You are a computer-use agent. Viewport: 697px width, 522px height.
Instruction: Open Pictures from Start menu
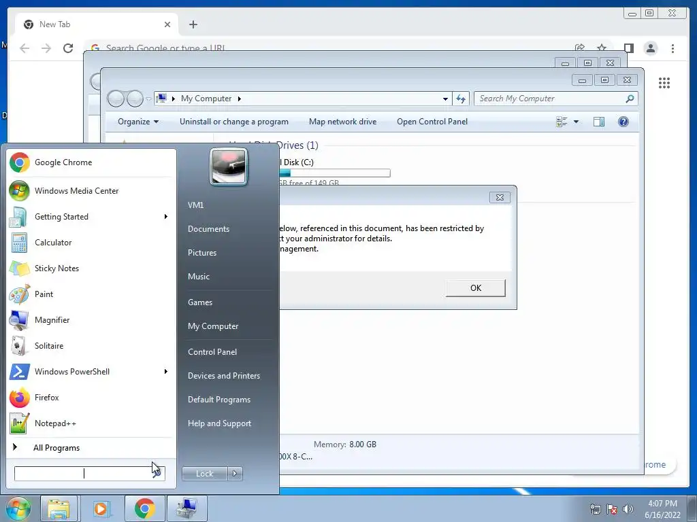coord(201,253)
